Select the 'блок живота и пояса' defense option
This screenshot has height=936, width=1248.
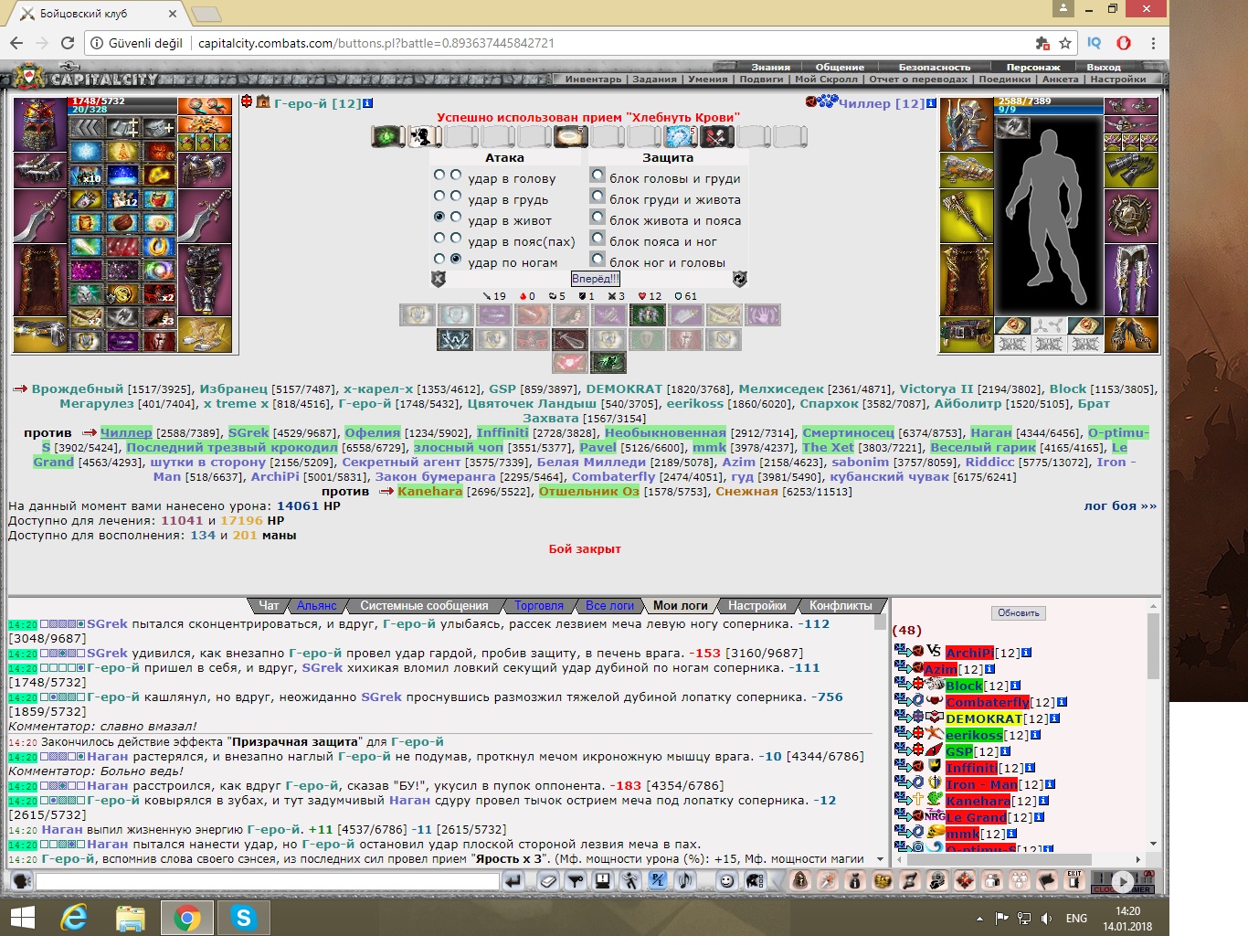click(x=598, y=218)
